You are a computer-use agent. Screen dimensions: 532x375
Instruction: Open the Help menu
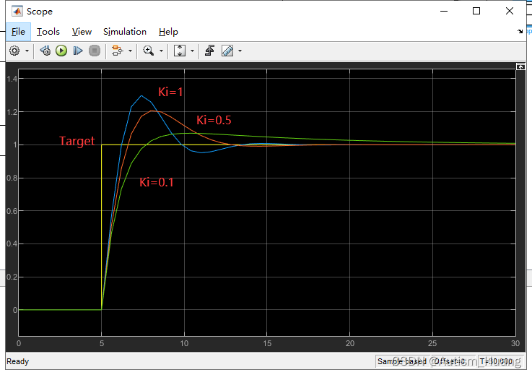168,32
